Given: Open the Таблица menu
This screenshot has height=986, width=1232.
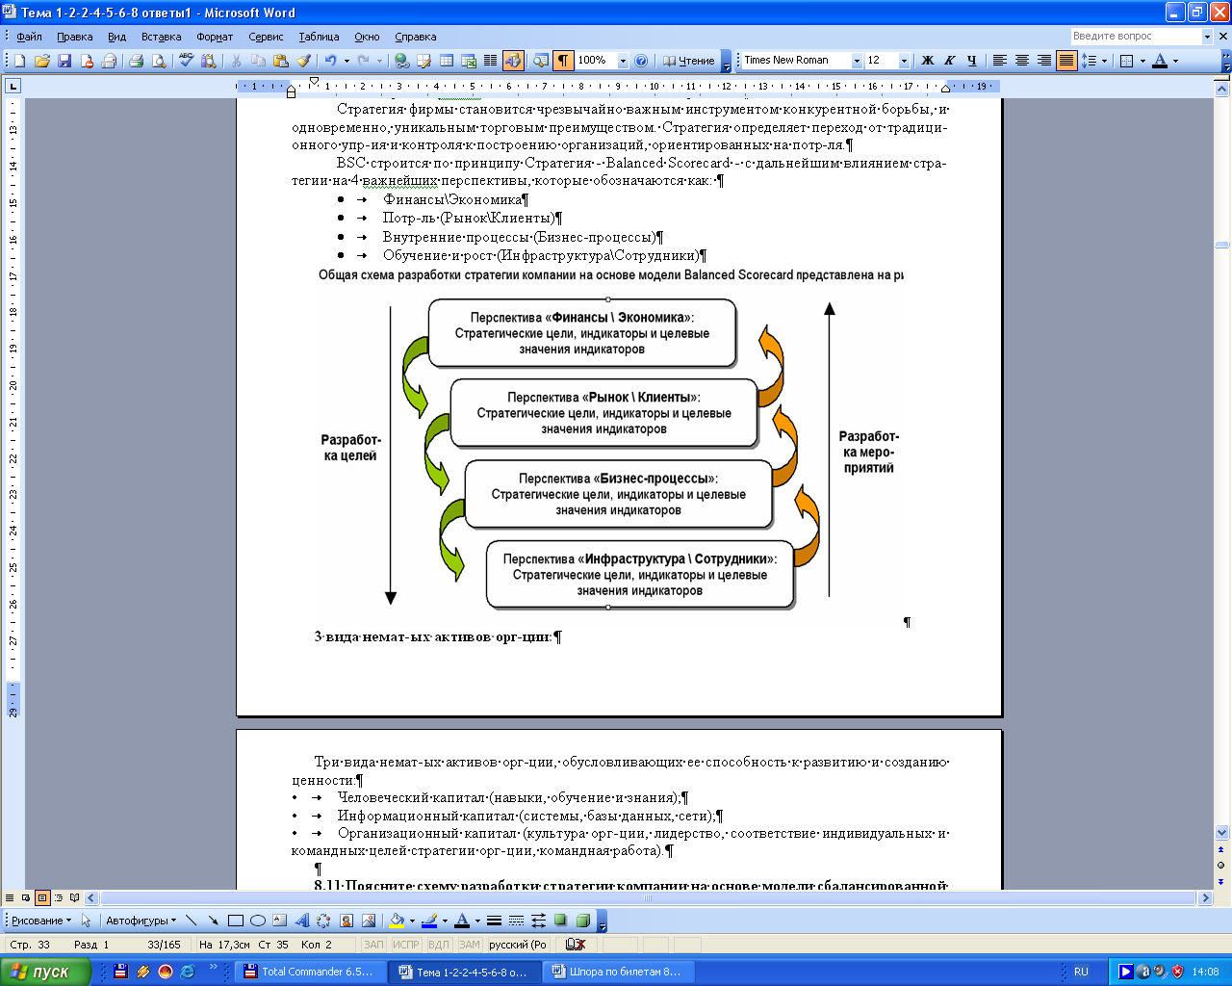Looking at the screenshot, I should click(x=319, y=37).
